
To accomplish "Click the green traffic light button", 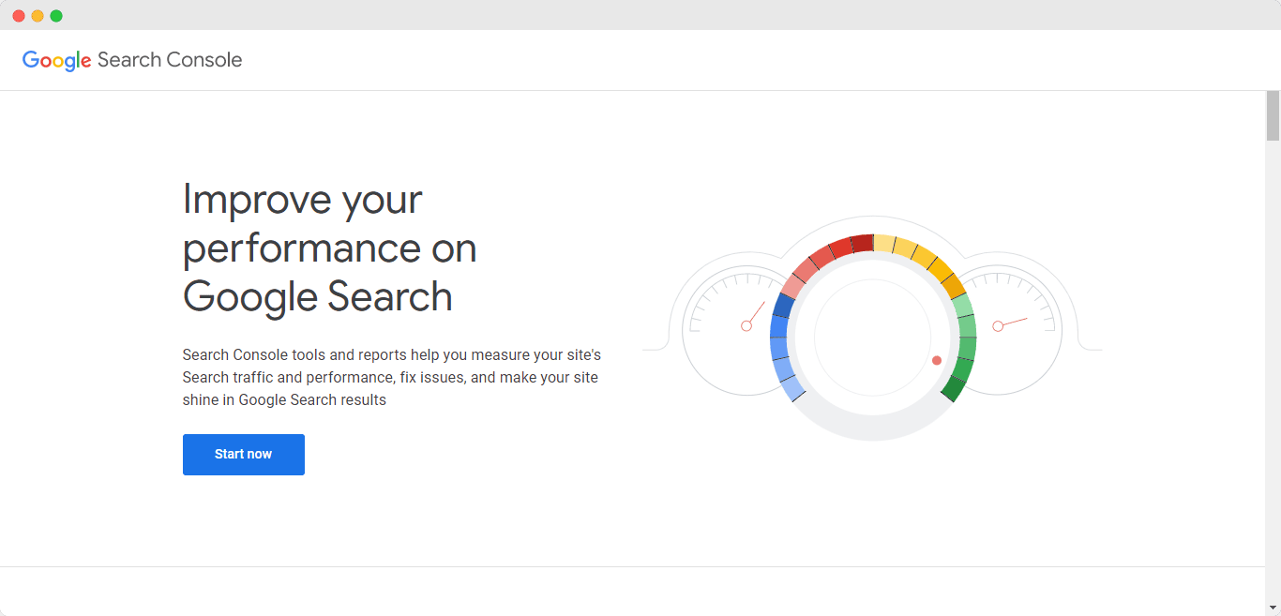I will click(x=56, y=15).
